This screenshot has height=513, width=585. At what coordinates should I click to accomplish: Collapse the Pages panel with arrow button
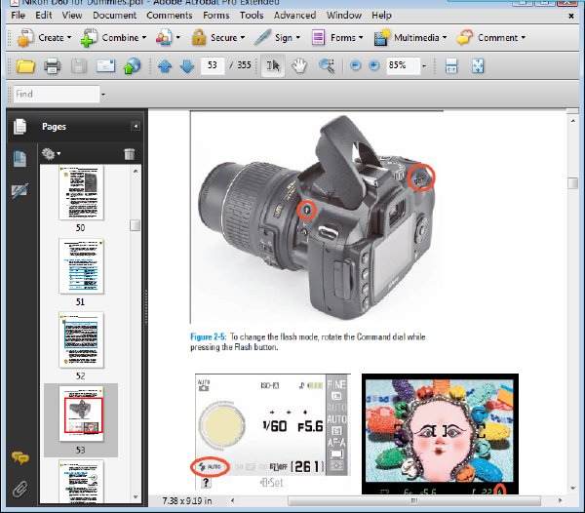pyautogui.click(x=136, y=126)
